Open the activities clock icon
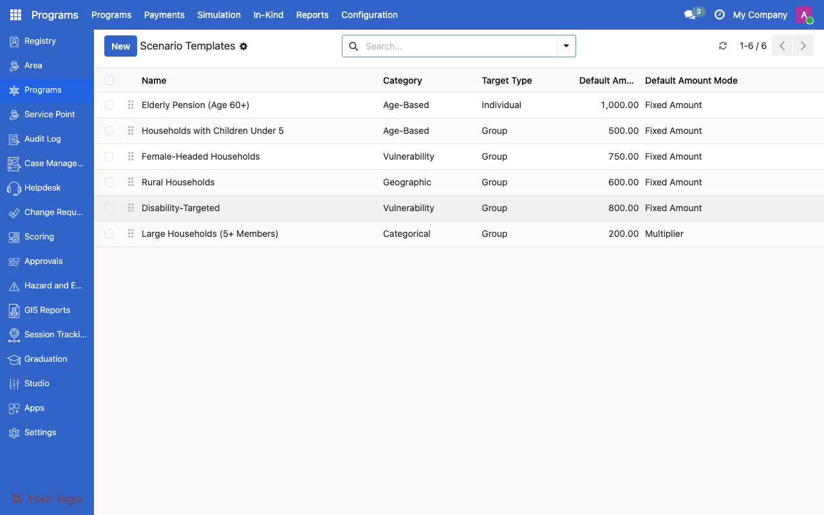Viewport: 824px width, 515px height. [720, 15]
